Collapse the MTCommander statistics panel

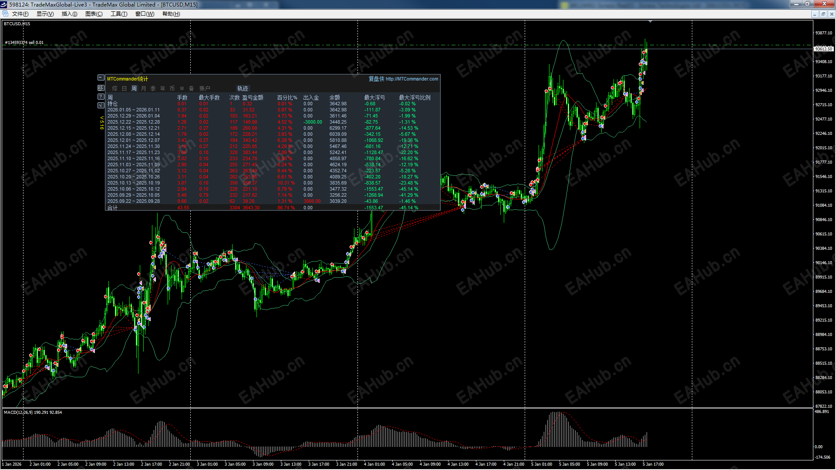coord(101,78)
